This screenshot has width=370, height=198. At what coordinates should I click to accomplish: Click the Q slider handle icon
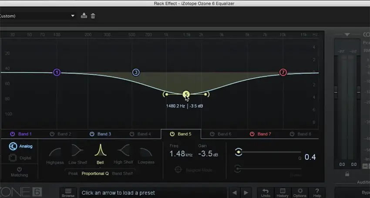(x=239, y=152)
